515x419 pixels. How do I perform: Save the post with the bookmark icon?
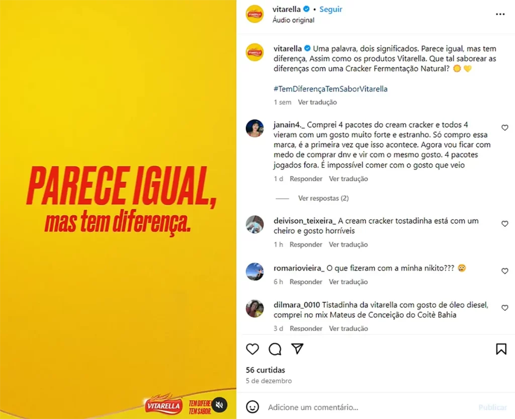point(501,349)
